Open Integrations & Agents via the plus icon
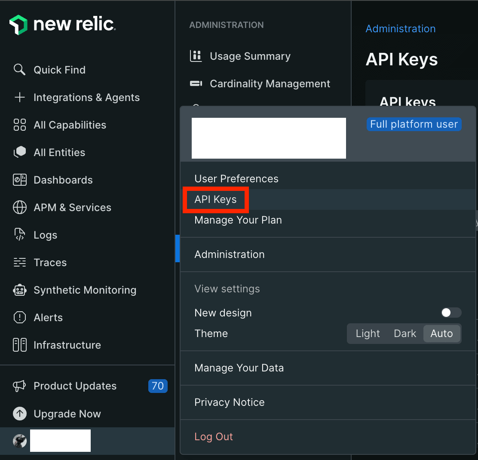Viewport: 478px width, 460px height. click(20, 98)
